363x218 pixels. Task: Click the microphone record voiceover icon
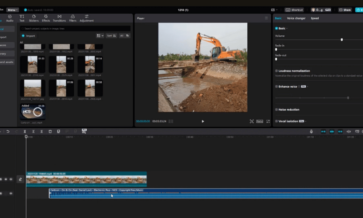pyautogui.click(x=312, y=131)
